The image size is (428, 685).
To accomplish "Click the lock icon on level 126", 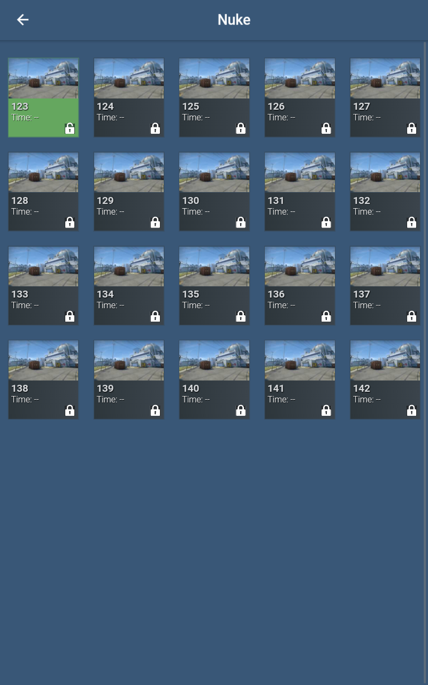I will click(326, 128).
